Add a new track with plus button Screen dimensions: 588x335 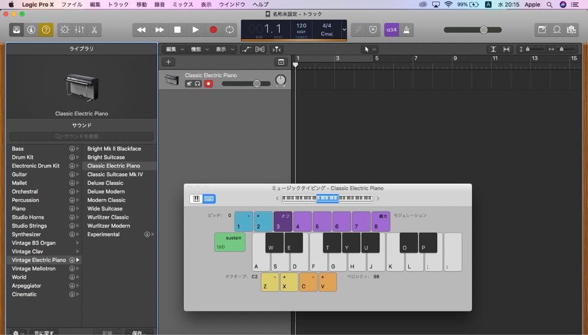169,62
